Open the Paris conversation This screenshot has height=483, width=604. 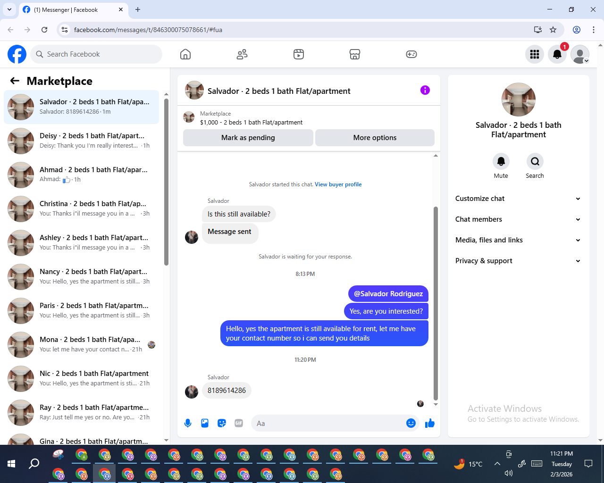81,311
